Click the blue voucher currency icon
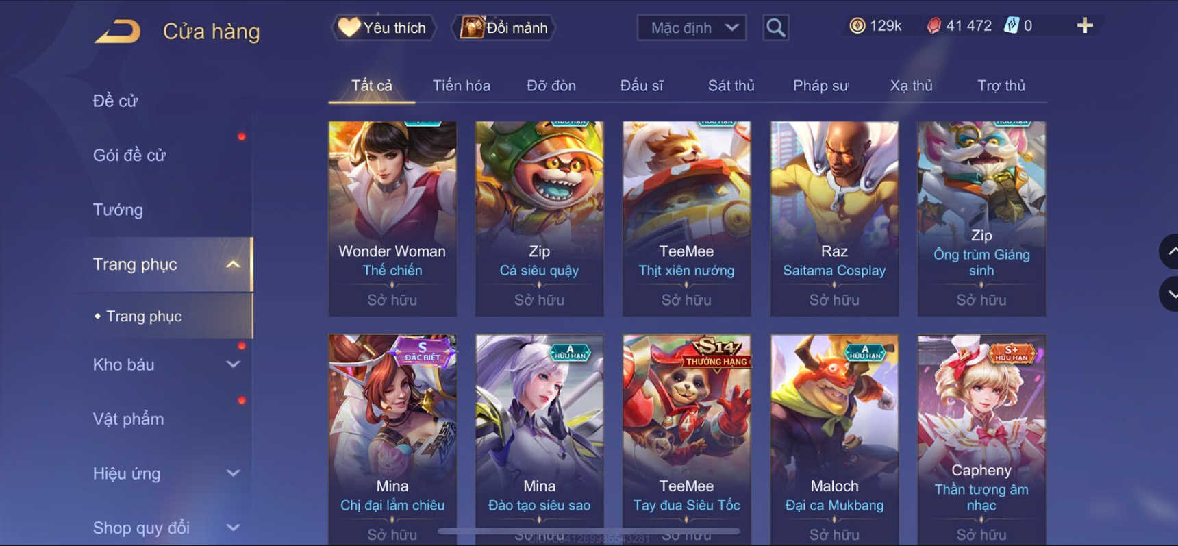The width and height of the screenshot is (1178, 546). [x=1011, y=26]
